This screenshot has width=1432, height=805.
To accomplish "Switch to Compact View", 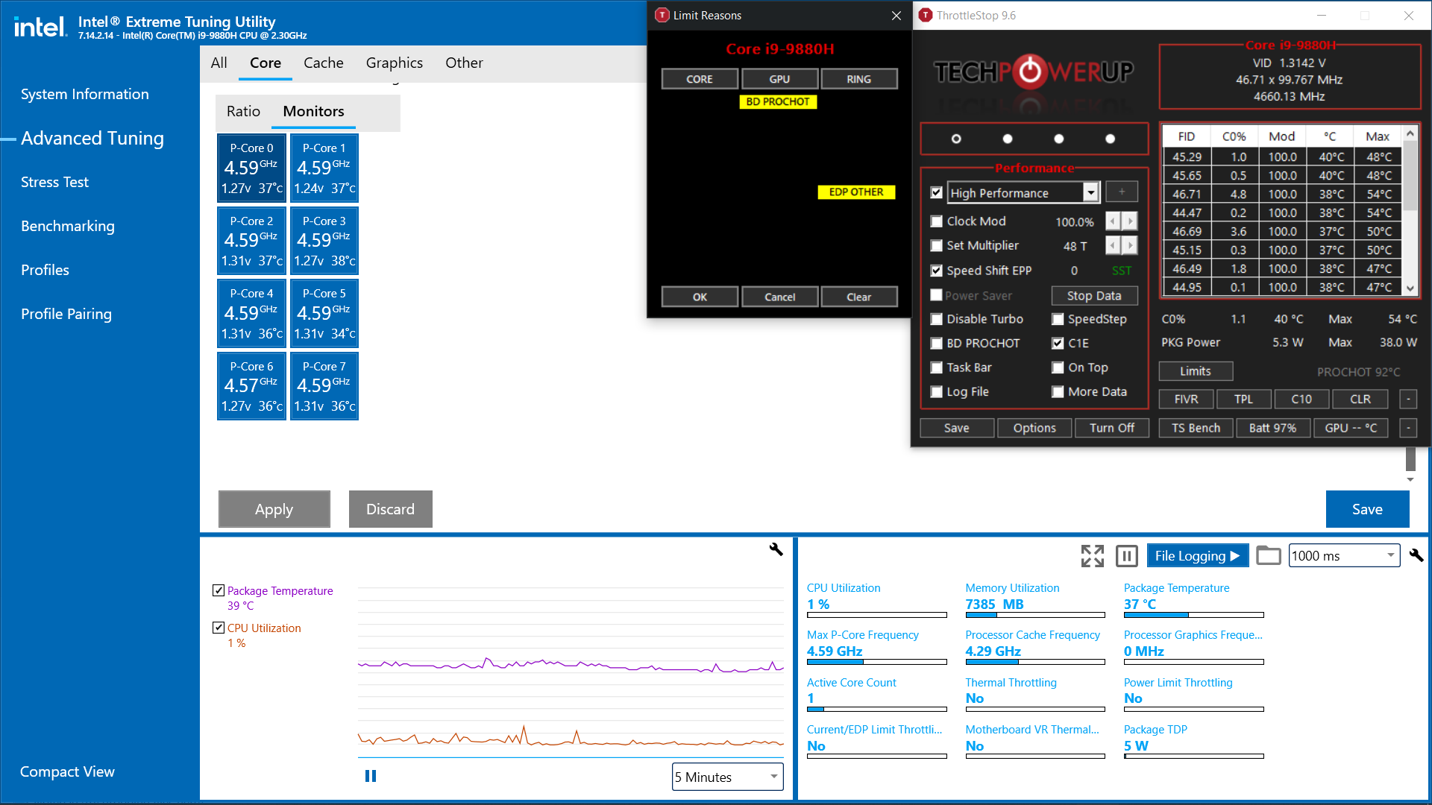I will [x=67, y=771].
